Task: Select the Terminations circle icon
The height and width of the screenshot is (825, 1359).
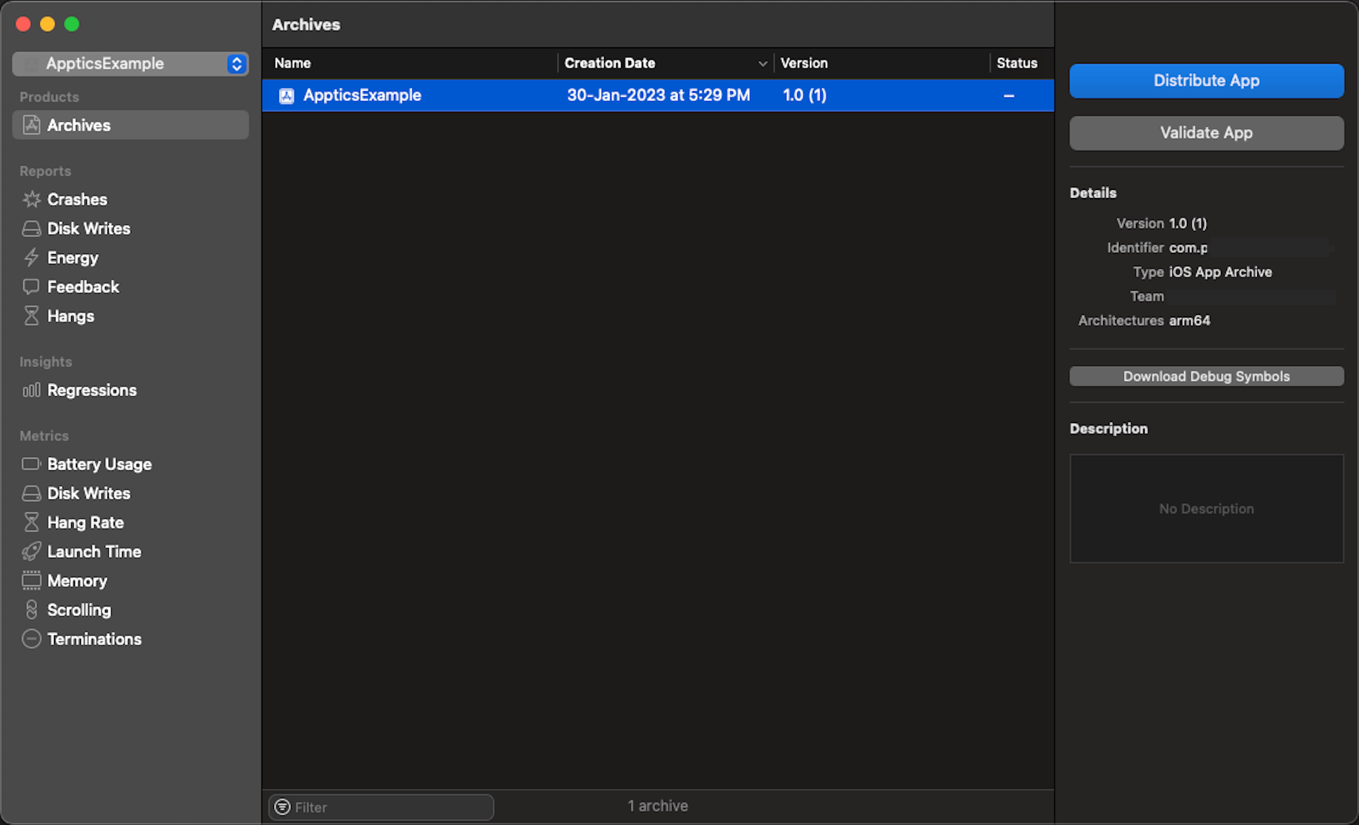Action: point(31,639)
